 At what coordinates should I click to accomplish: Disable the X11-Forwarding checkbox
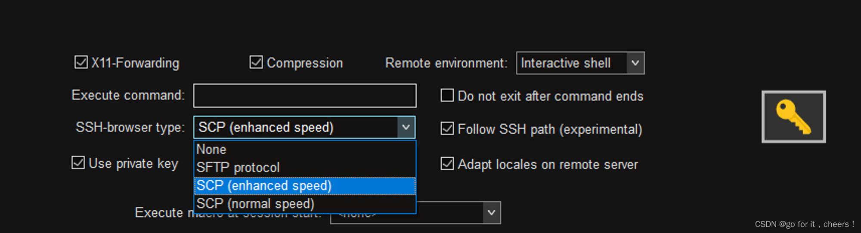tap(81, 62)
